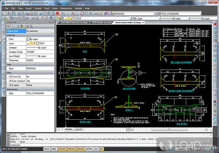Screen dimensions: 219x153
Task: Open the Dimensions menu
Action: (66, 8)
